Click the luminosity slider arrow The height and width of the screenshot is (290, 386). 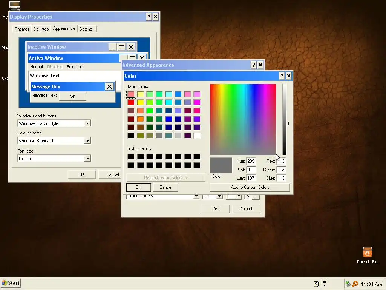click(x=288, y=123)
